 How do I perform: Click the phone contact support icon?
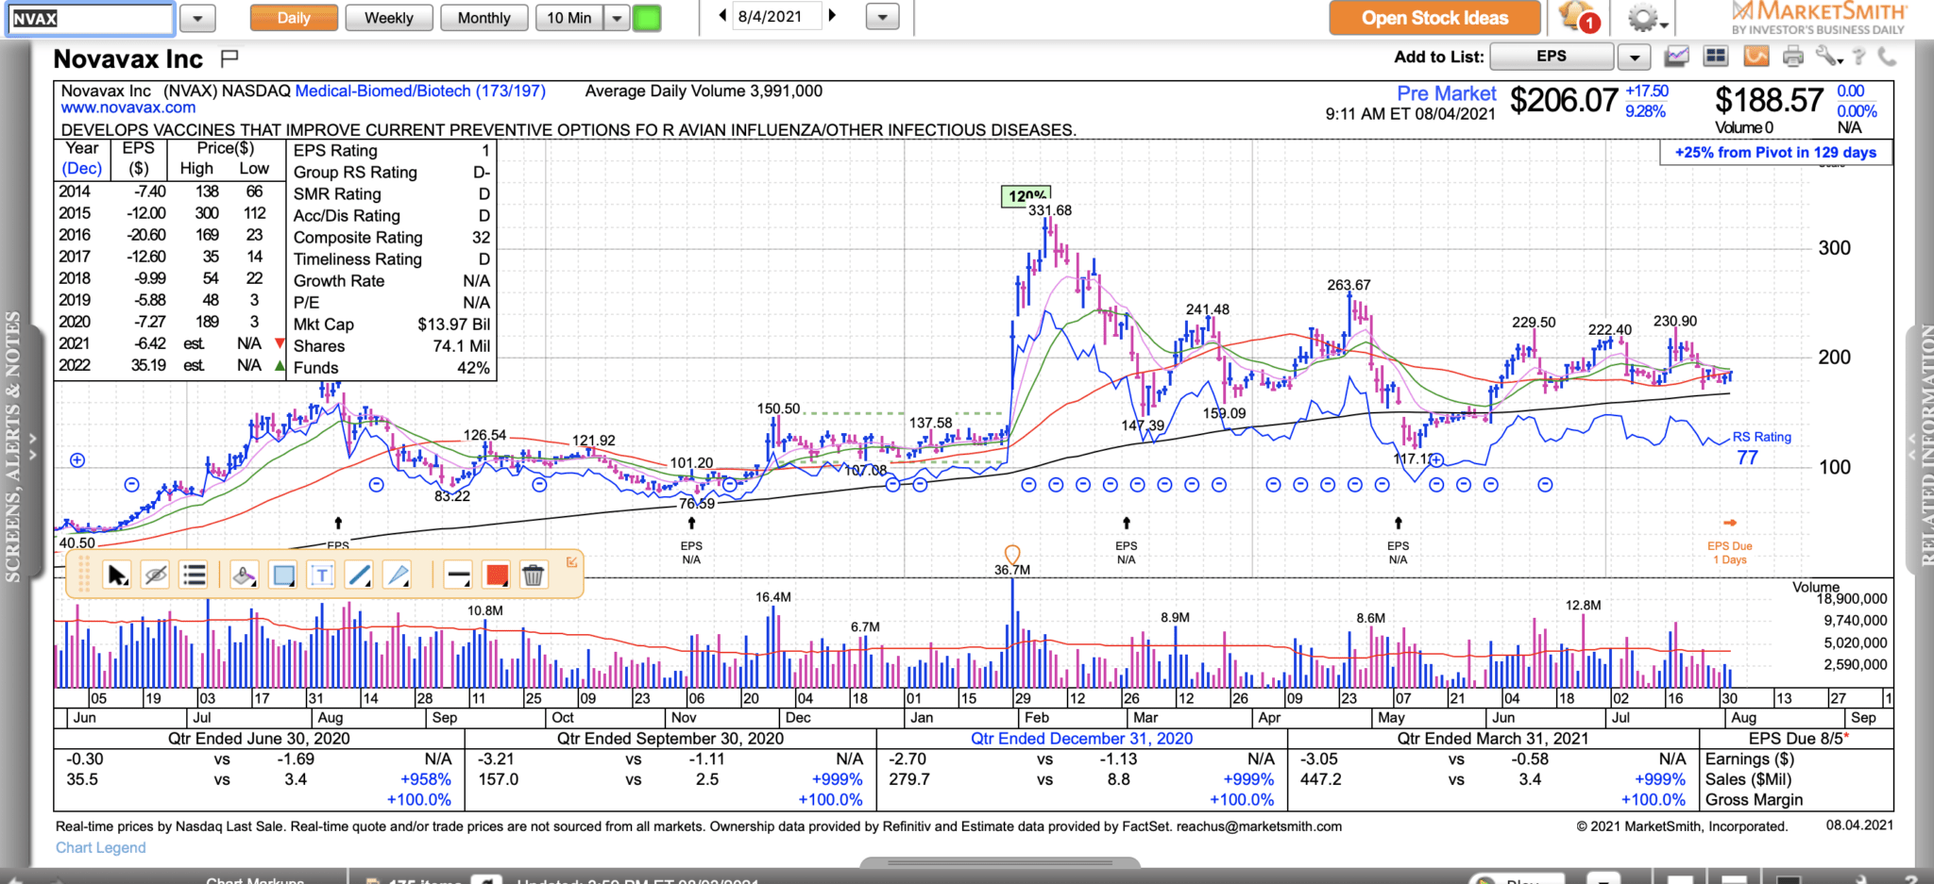(x=1887, y=57)
